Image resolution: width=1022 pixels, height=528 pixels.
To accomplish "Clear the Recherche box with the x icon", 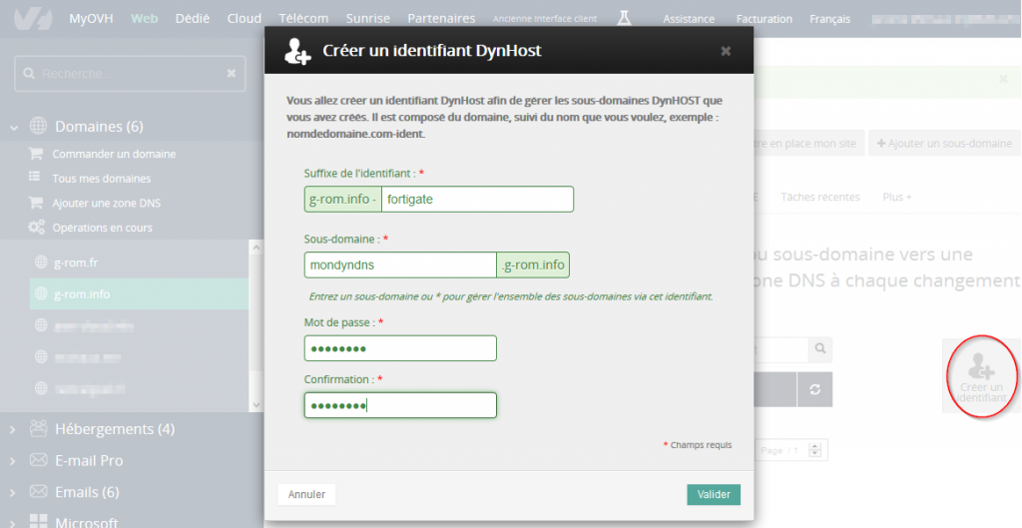I will click(232, 74).
